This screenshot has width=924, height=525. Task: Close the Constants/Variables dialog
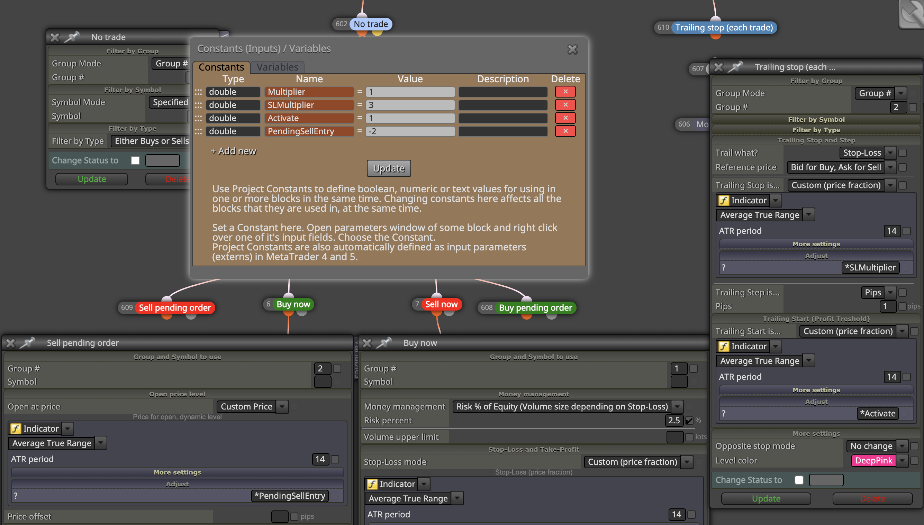573,49
